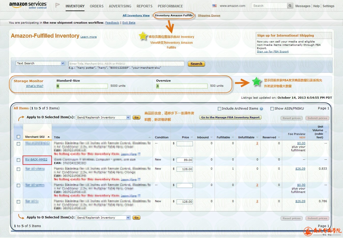Focus the Title, Merchant SKU, ASIN search field
Viewport: 343px width, 238px height.
(126, 64)
